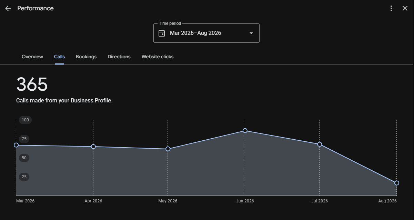Viewport: 414px width, 220px height.
Task: Click the 365 total calls number
Action: click(32, 84)
